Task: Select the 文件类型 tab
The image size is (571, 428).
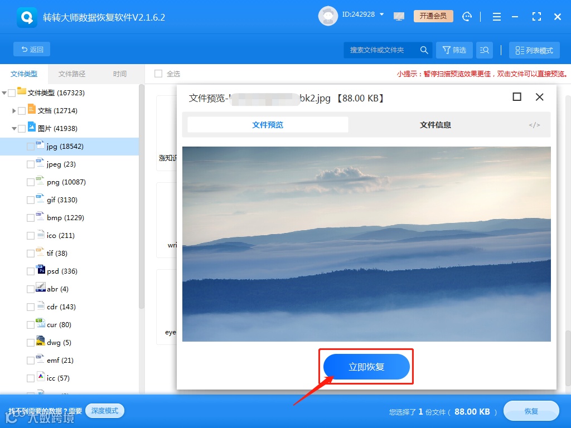Action: (x=23, y=74)
